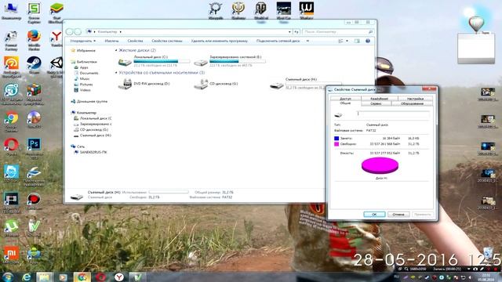Switch to the Hardware tab
This screenshot has width=502, height=282.
point(412,103)
